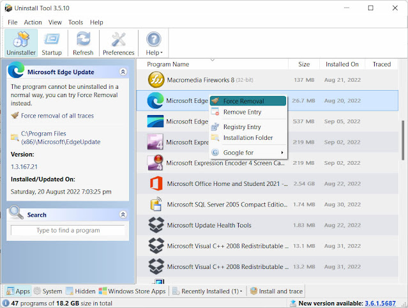The image size is (408, 308).
Task: Switch to the Apps tab
Action: 19,291
